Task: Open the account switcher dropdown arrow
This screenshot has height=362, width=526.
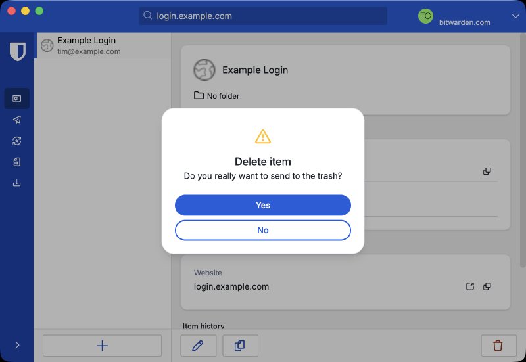Action: [x=514, y=16]
